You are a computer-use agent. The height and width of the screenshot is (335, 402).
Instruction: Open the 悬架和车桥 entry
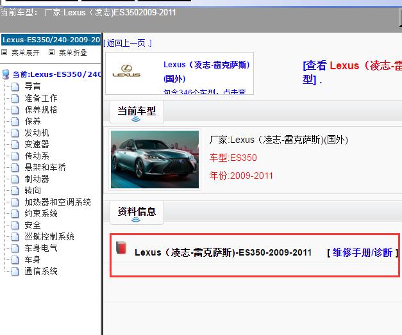[45, 167]
